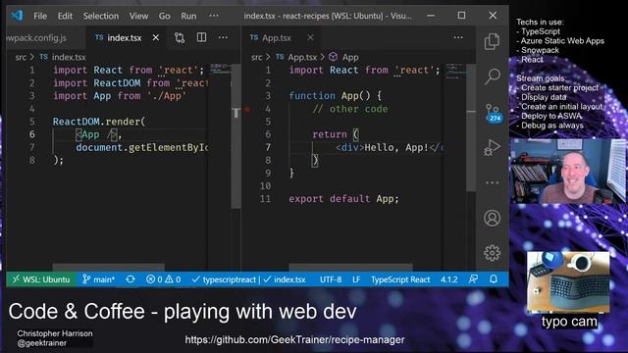Click the VS Code logo icon

point(17,16)
